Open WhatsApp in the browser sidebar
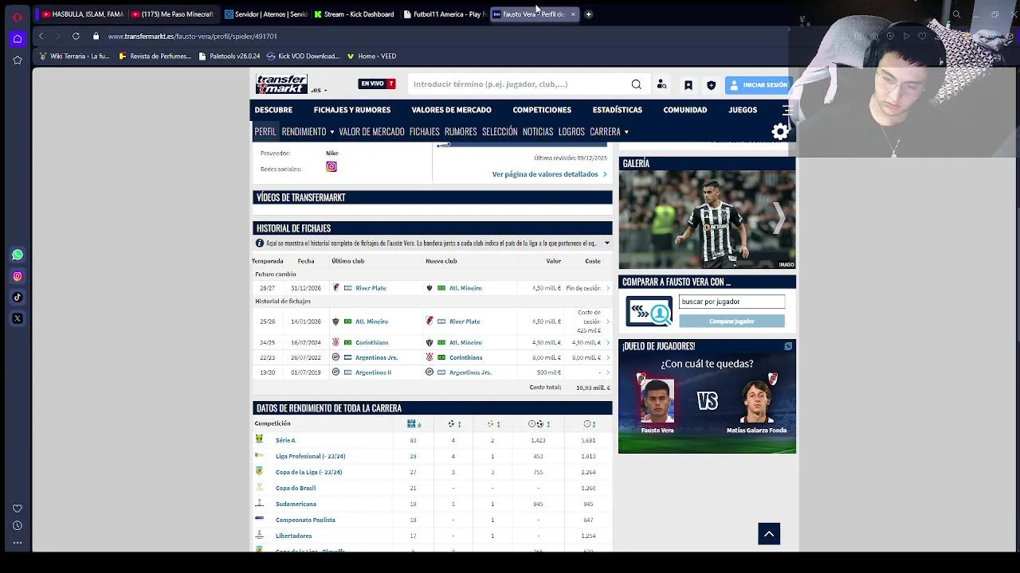The image size is (1020, 573). [18, 255]
